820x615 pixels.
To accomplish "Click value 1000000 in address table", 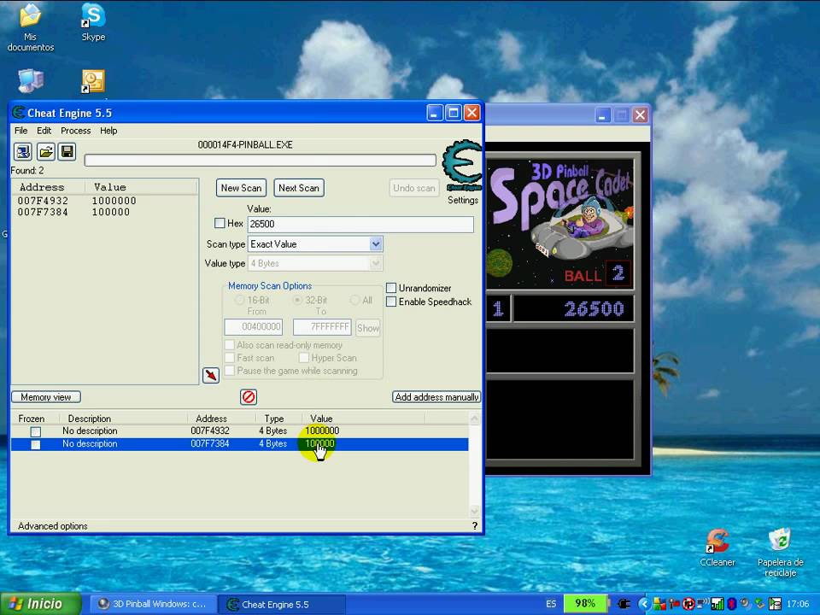I will (x=322, y=430).
